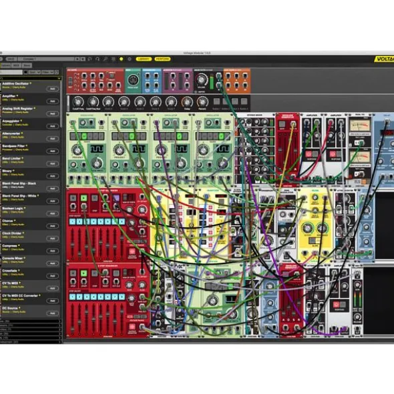Click the Reverb perform knob
394x394 pixels.
pyautogui.click(x=202, y=102)
